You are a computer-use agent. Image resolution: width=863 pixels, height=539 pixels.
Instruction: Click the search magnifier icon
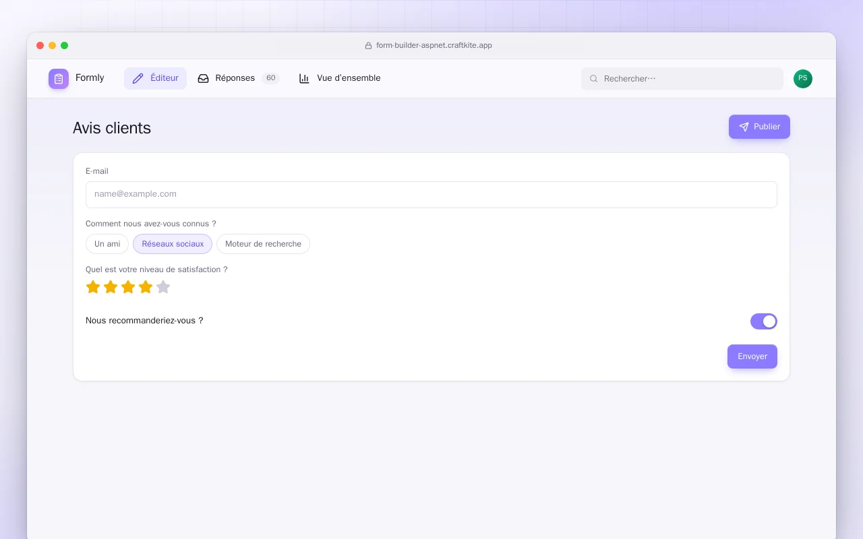(x=594, y=79)
